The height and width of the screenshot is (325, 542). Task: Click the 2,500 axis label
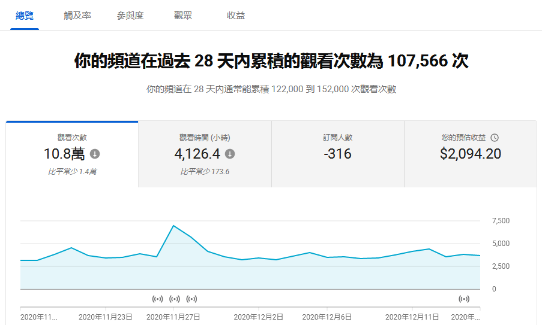pos(501,266)
